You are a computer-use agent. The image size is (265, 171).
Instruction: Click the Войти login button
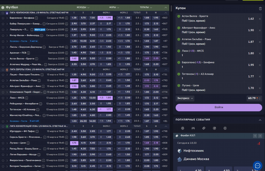pos(219,107)
